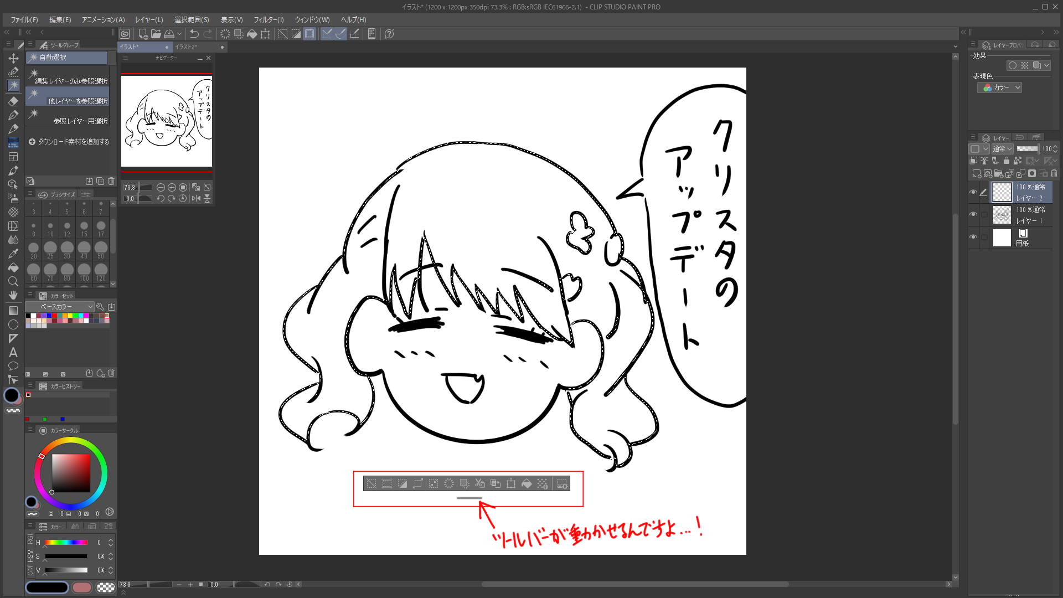This screenshot has height=598, width=1063.
Task: Click the Balloon tool icon
Action: (13, 366)
